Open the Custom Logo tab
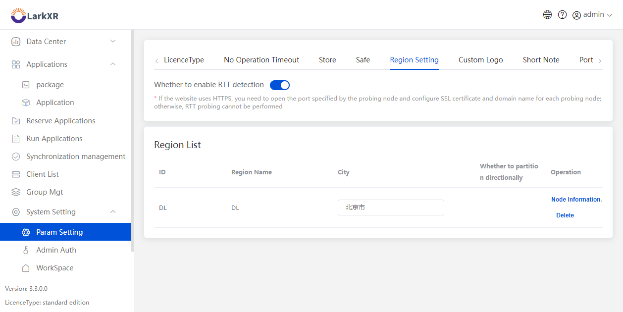Image resolution: width=623 pixels, height=312 pixels. 481,60
